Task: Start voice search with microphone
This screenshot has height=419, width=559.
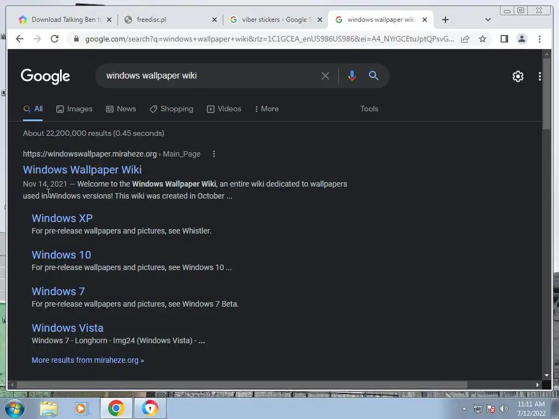Action: [352, 76]
